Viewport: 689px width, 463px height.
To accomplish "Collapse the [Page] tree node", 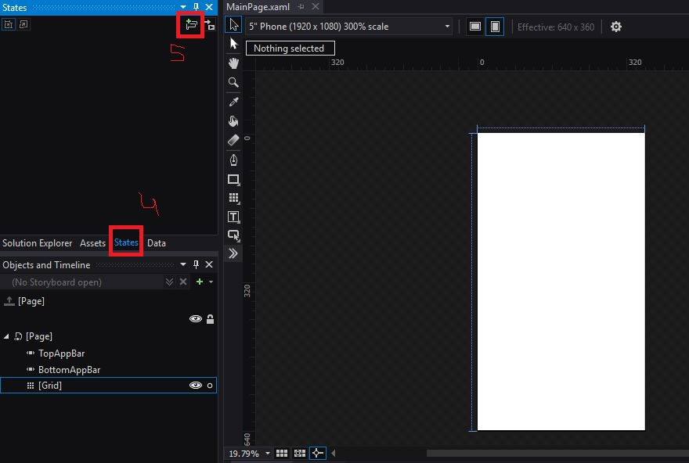I will coord(6,336).
